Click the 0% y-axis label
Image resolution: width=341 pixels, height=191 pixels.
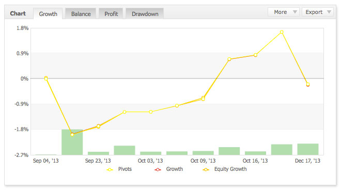[x=24, y=78]
